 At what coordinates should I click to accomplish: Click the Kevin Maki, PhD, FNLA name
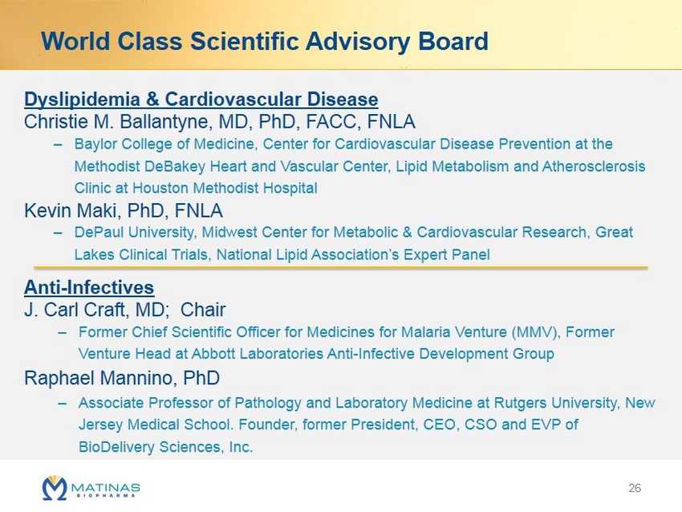point(124,210)
